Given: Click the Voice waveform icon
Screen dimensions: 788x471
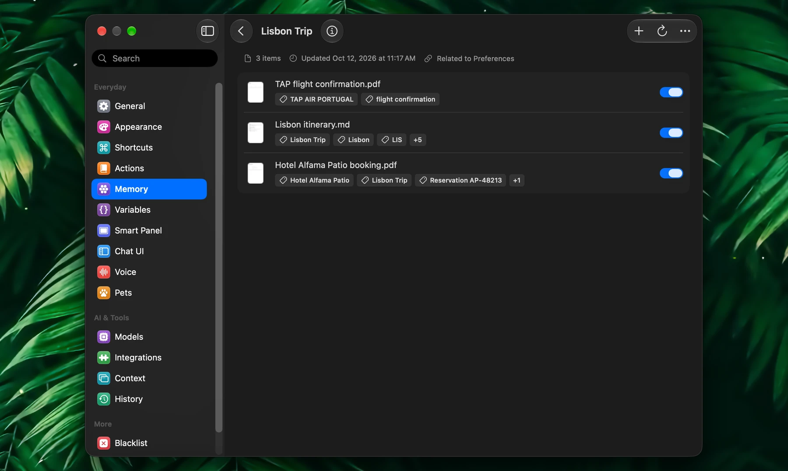Looking at the screenshot, I should coord(104,272).
